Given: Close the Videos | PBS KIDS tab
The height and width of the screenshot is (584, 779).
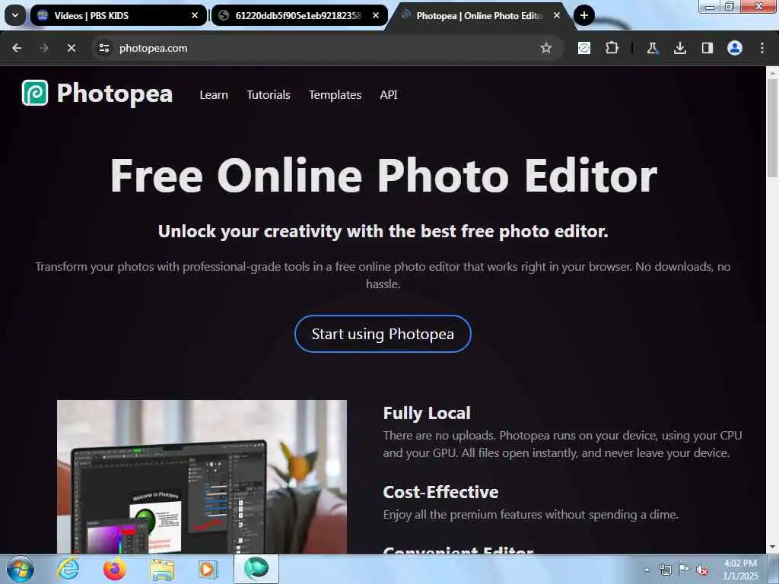Looking at the screenshot, I should (195, 15).
